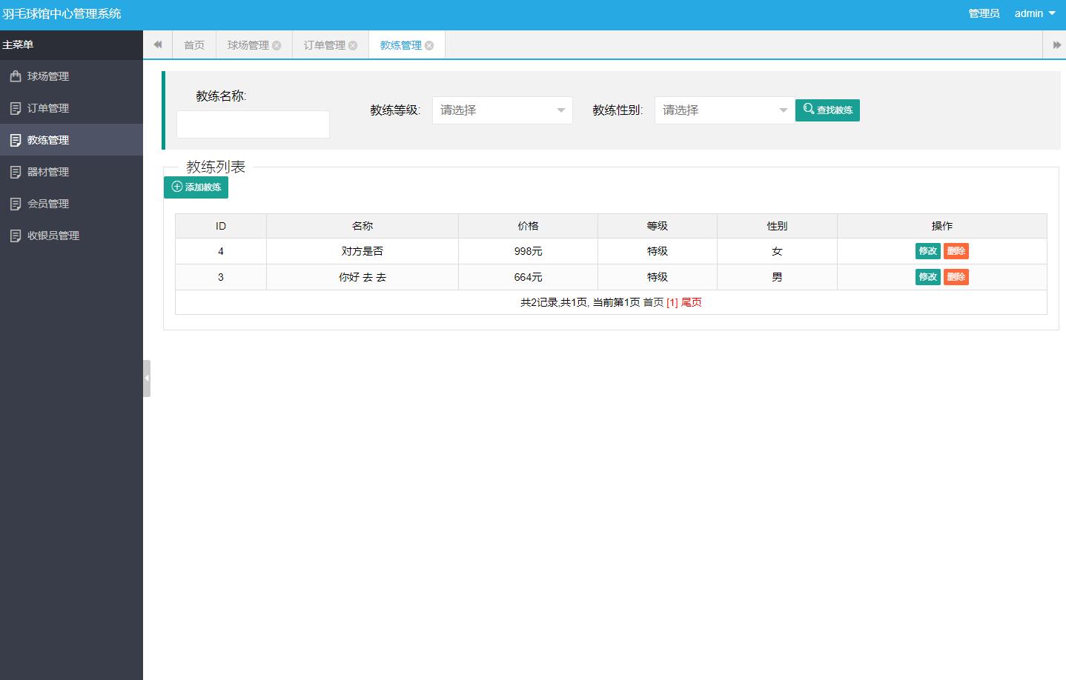The width and height of the screenshot is (1066, 680).
Task: Close the 订单管理 tab
Action: (x=354, y=45)
